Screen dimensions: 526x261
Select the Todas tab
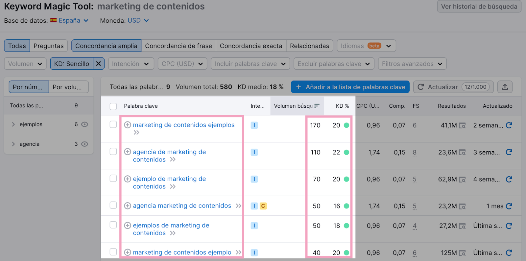coord(17,46)
